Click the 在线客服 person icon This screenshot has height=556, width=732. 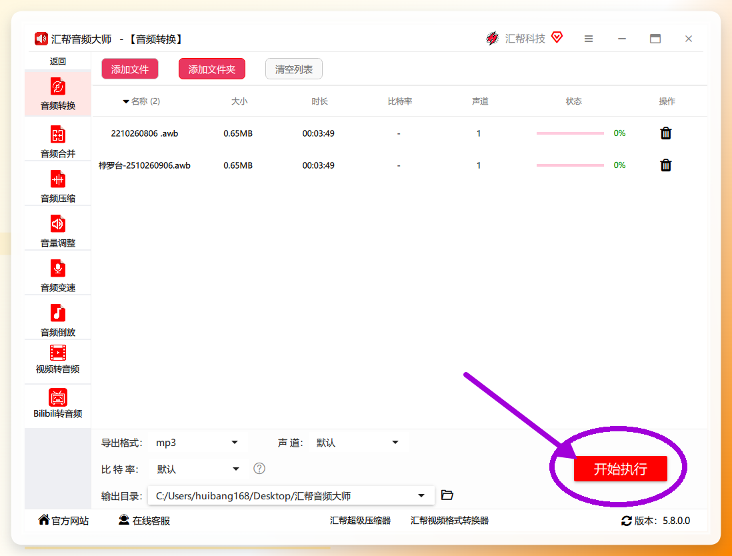tap(124, 519)
